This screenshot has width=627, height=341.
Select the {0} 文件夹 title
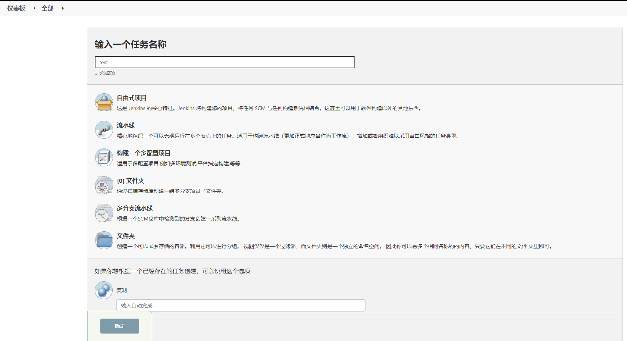click(x=131, y=181)
